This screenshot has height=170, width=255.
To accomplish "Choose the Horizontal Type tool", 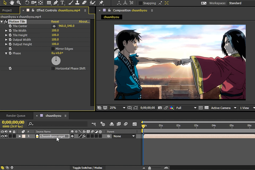I will 63,3.
